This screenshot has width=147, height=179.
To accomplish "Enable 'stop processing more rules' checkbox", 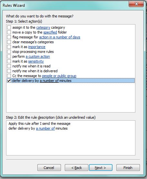I will (9, 52).
